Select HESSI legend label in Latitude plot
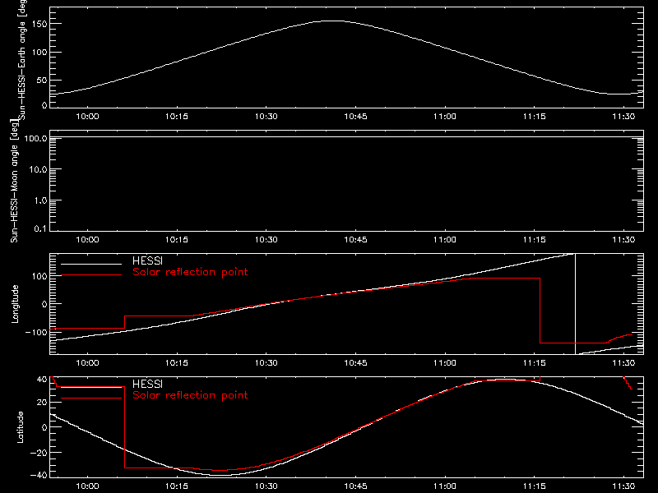Viewport: 658px width, 493px height. coord(147,384)
